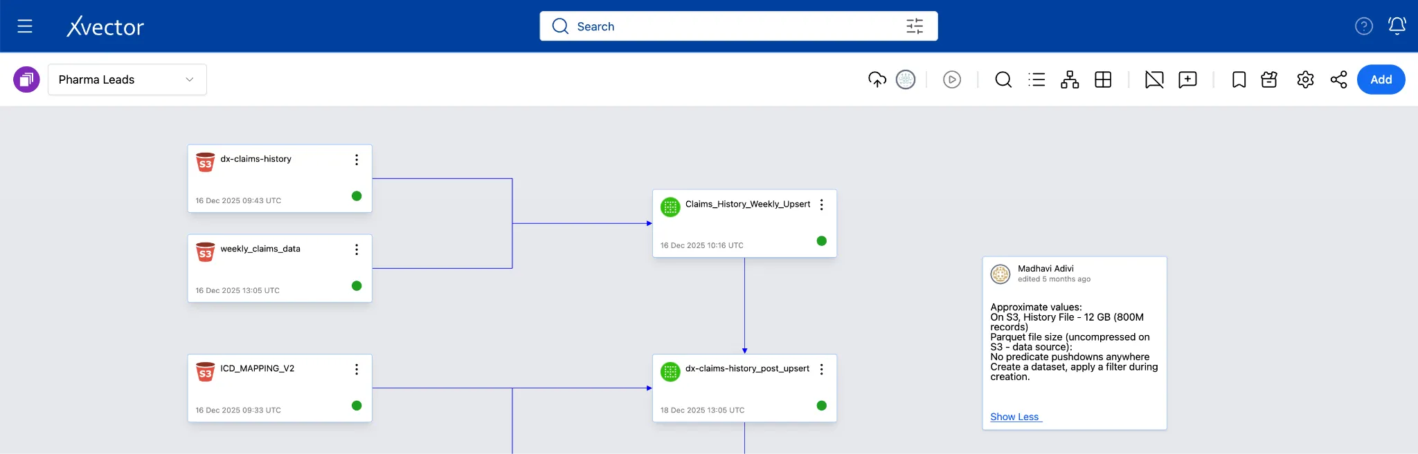Expand the Pharma Leads workspace dropdown
Image resolution: width=1418 pixels, height=454 pixels.
[x=127, y=79]
